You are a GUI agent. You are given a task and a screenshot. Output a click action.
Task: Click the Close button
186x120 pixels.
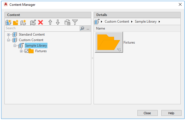coord(147,113)
